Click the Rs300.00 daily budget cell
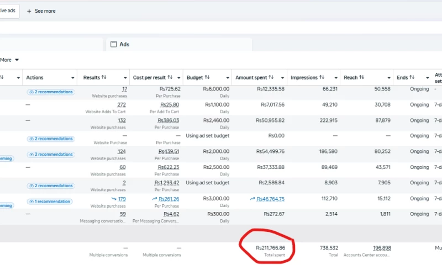This screenshot has height=265, width=442. tap(218, 214)
